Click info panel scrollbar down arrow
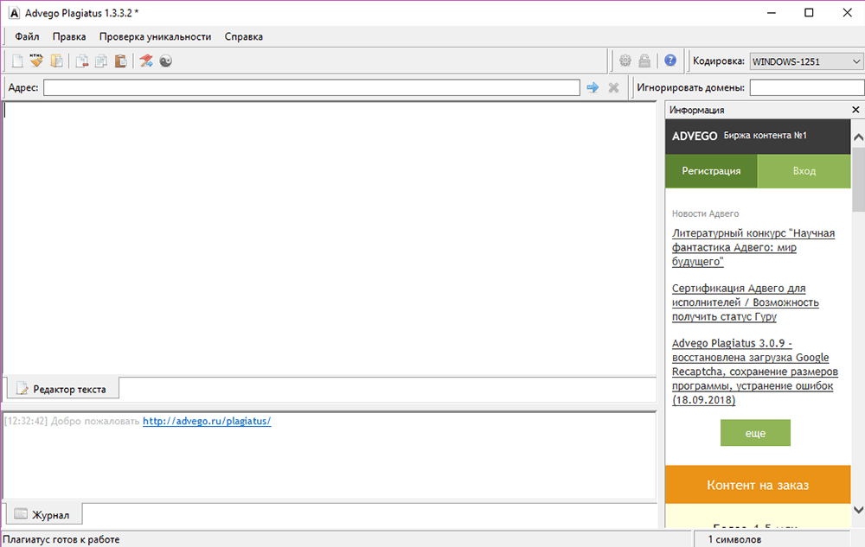The width and height of the screenshot is (865, 547). [858, 510]
